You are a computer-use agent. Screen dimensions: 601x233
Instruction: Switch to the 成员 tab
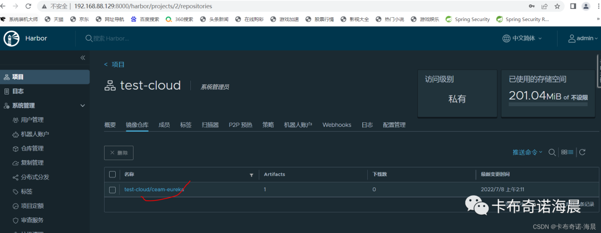[164, 125]
